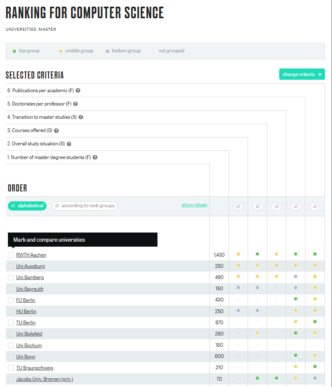Click the 1,430 students value for RWTH Aachen

pyautogui.click(x=219, y=255)
